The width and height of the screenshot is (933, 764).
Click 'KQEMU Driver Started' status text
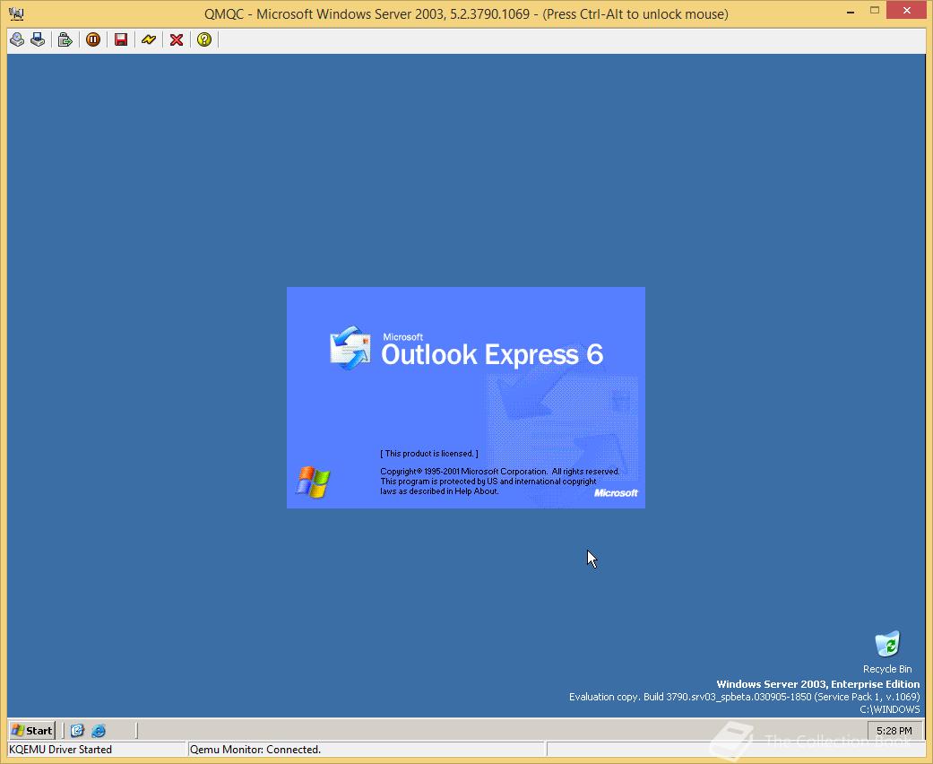60,749
